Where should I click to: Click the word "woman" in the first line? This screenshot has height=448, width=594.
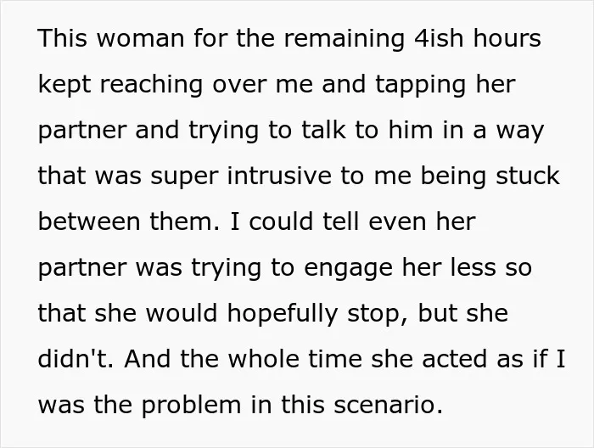[141, 38]
